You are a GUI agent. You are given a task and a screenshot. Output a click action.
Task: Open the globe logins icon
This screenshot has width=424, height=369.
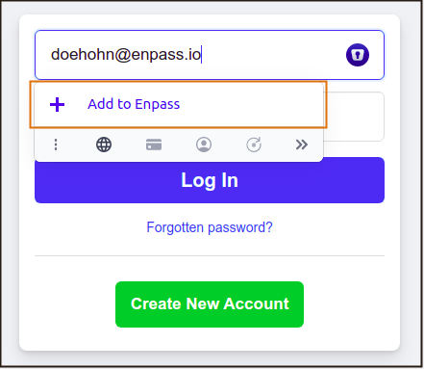(104, 145)
